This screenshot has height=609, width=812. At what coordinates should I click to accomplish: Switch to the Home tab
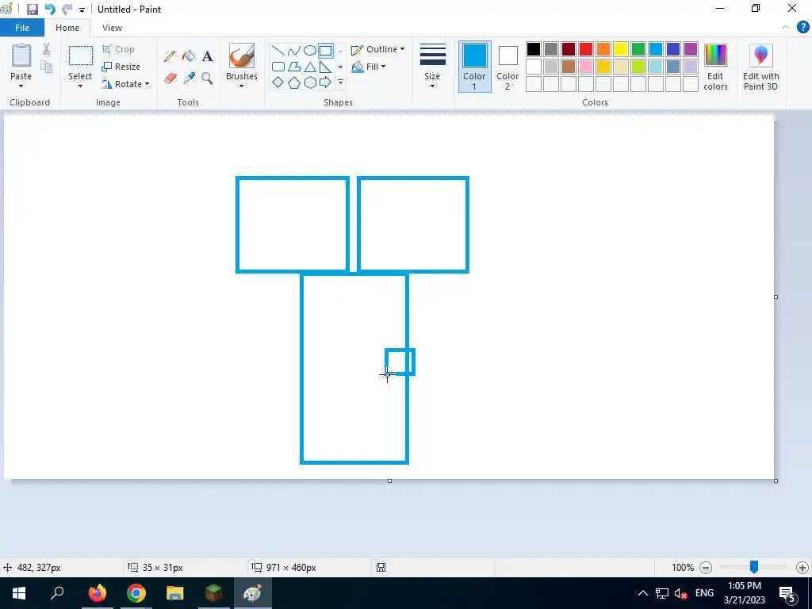(x=67, y=28)
